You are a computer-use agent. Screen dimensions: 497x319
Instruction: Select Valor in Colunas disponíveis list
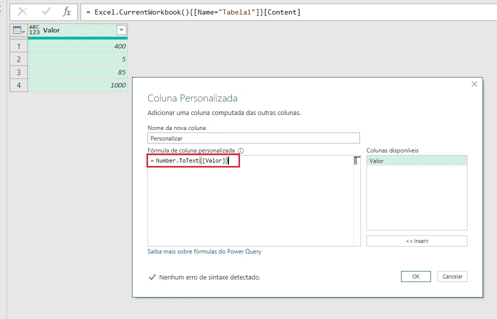pos(417,161)
